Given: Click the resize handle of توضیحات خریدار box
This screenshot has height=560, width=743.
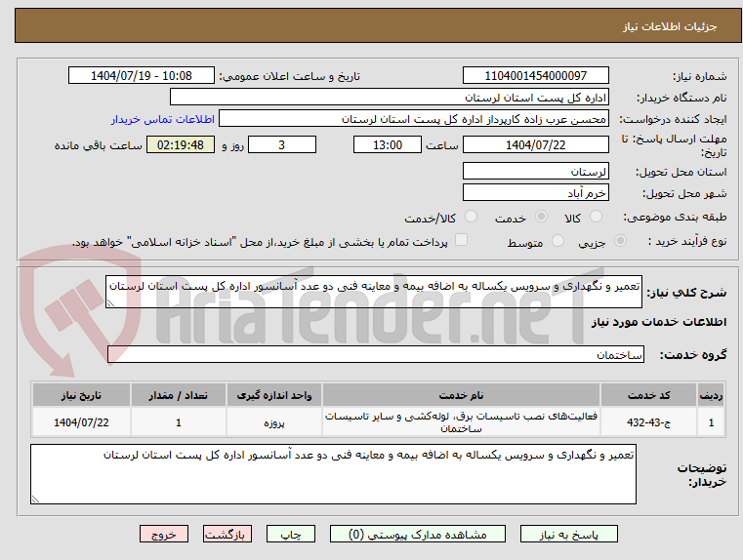Looking at the screenshot, I should (35, 499).
